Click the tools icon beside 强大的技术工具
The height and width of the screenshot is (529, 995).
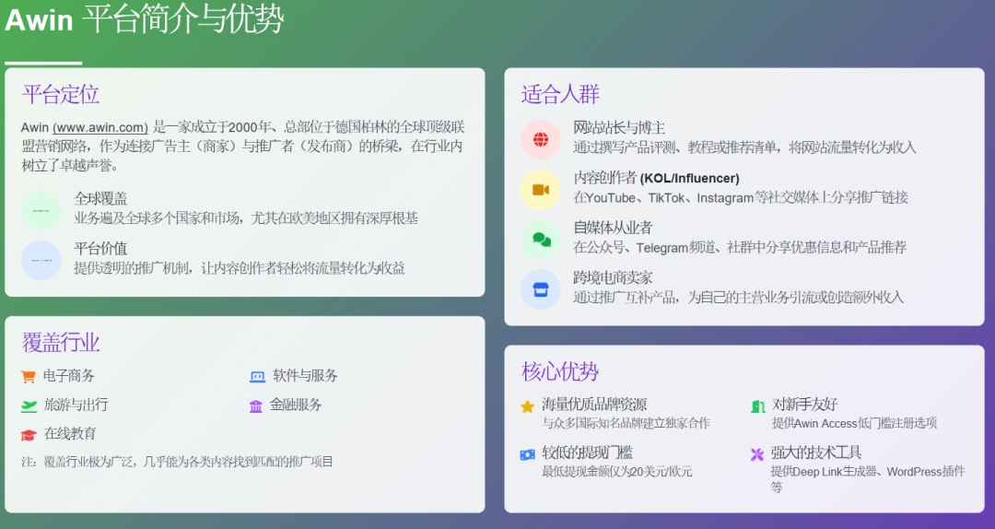757,454
